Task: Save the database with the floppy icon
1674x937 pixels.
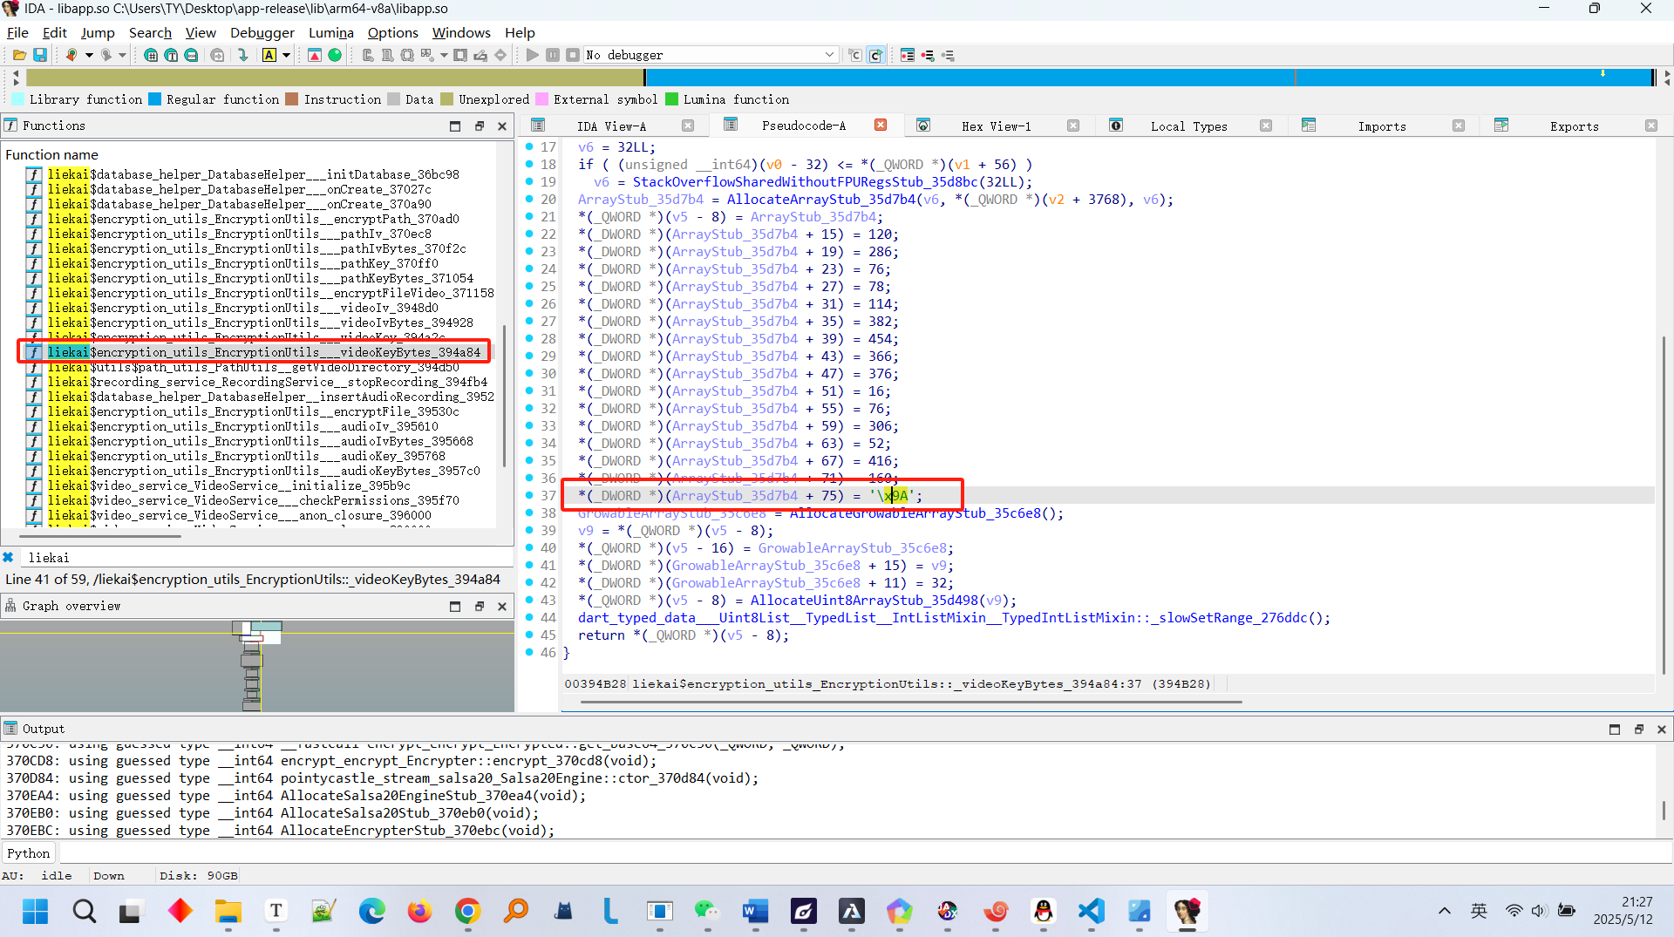Action: point(40,55)
